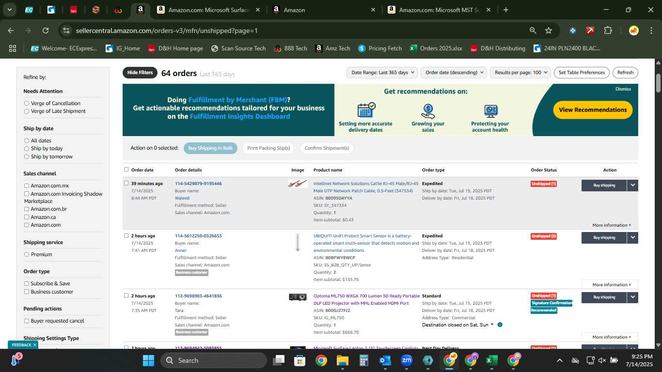Expand More information for Intellinet order

[612, 225]
